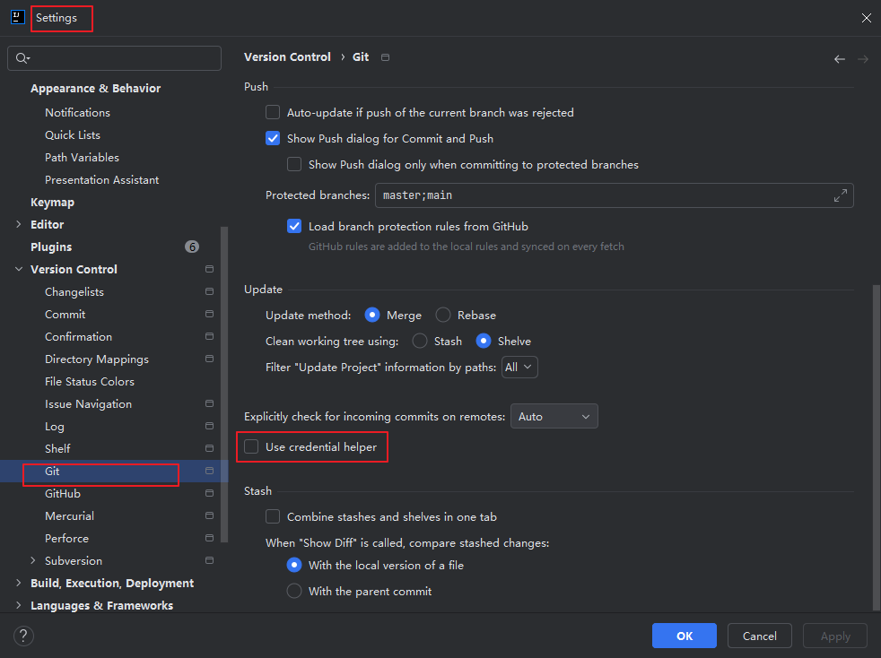Click the project icon next to Changelists
Screen dimensions: 881x658
(x=210, y=291)
